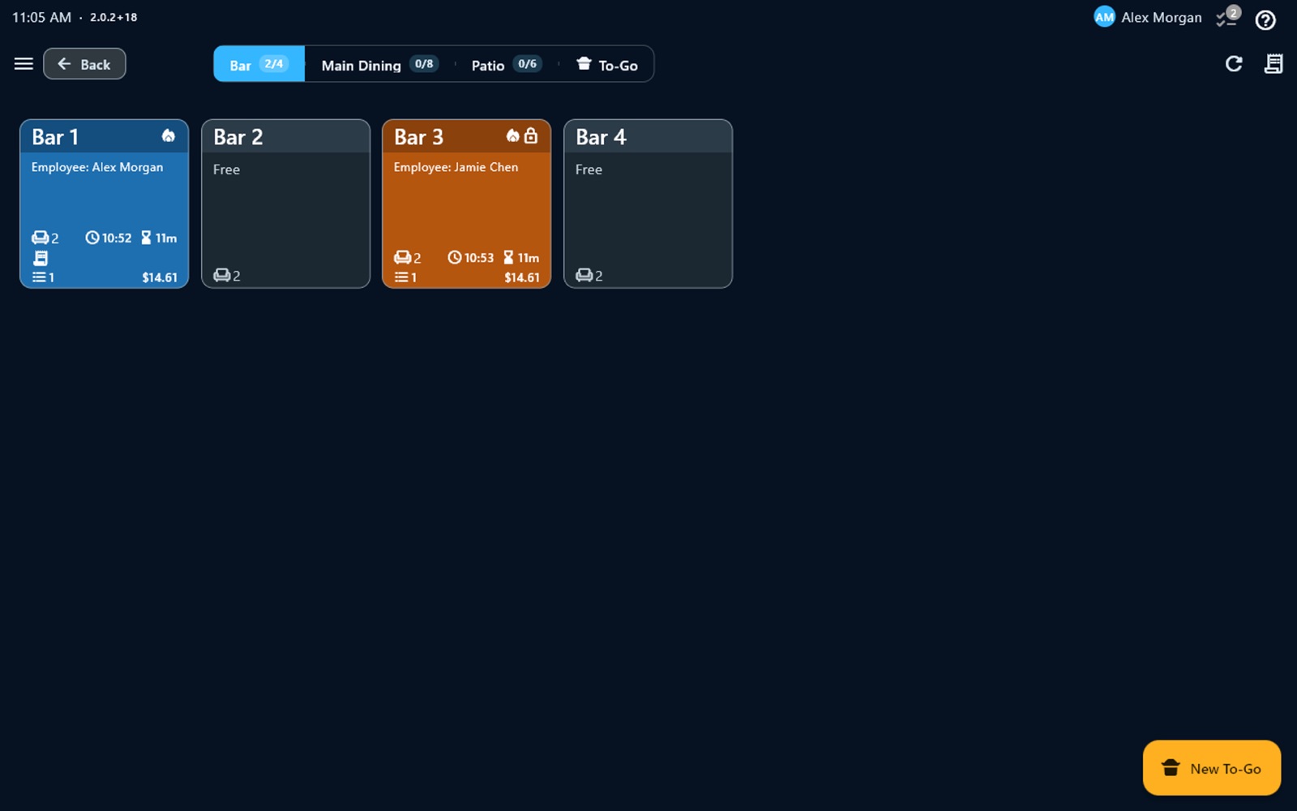Click Employee: Jamie Chen label
This screenshot has height=811, width=1297.
coord(456,167)
